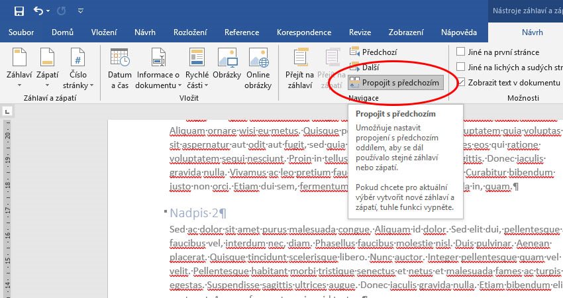Image resolution: width=563 pixels, height=298 pixels.
Task: Insert Online obrázky
Action: click(258, 68)
